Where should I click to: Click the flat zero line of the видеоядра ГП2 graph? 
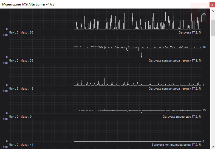[x=138, y=141]
